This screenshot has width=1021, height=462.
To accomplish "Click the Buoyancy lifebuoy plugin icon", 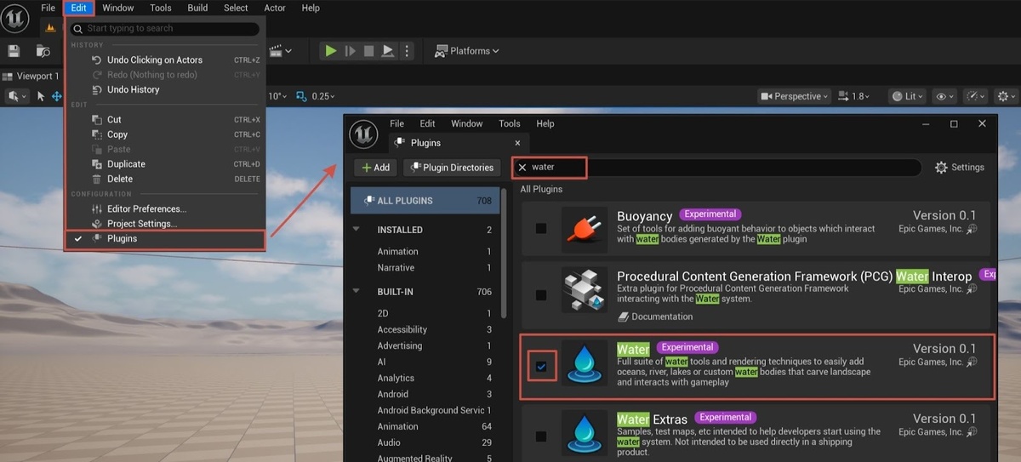I will point(585,229).
